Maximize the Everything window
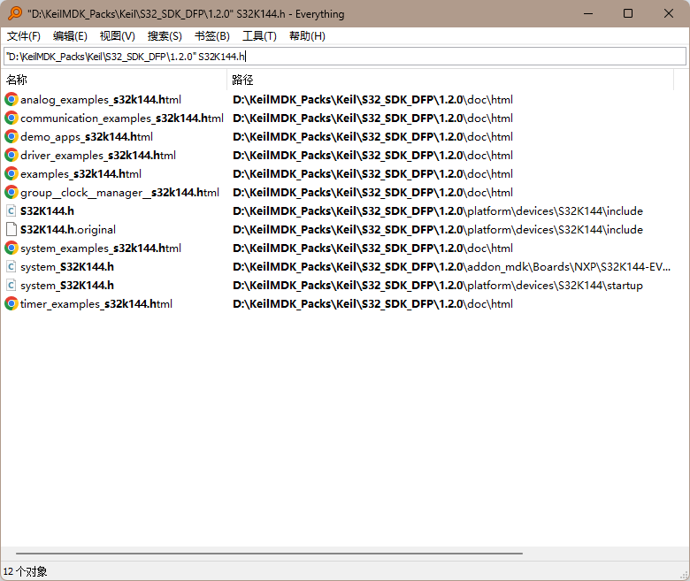This screenshot has height=581, width=690. 628,13
